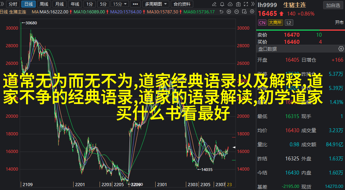Expand the 多周期图 dropdown
The width and height of the screenshot is (345, 190).
[155, 4]
